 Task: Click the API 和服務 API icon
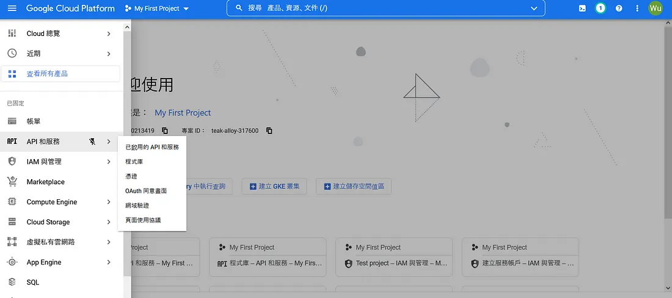coord(12,141)
